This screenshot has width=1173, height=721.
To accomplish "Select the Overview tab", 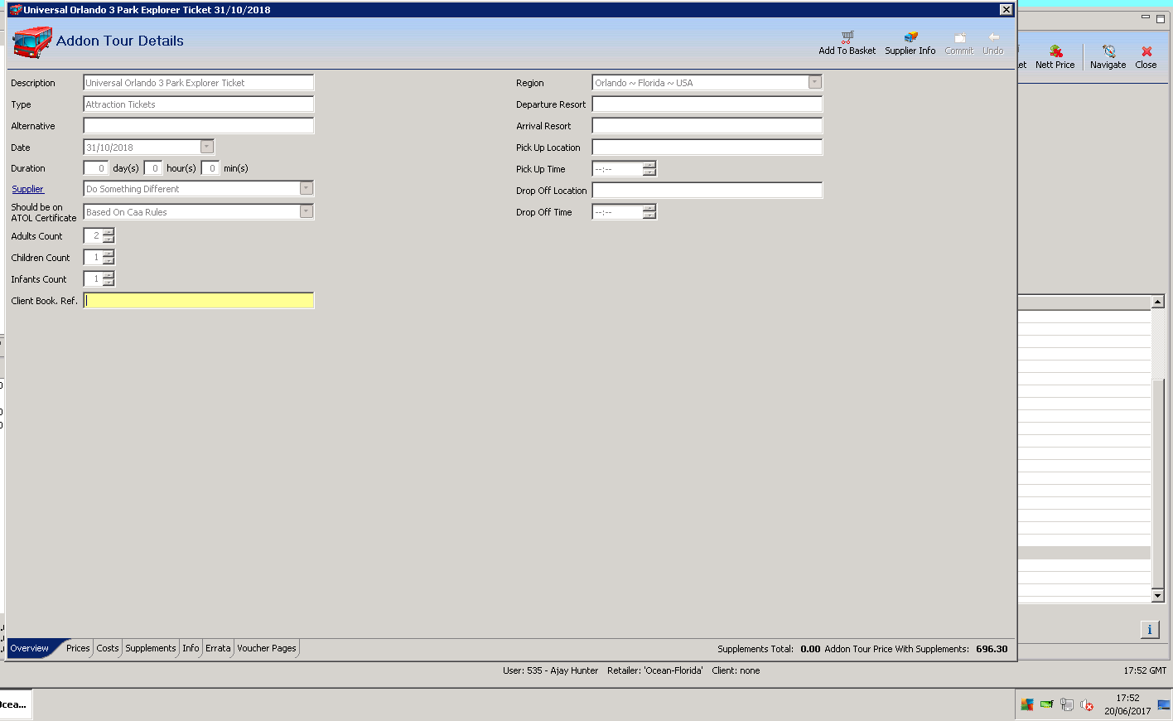I will (30, 648).
